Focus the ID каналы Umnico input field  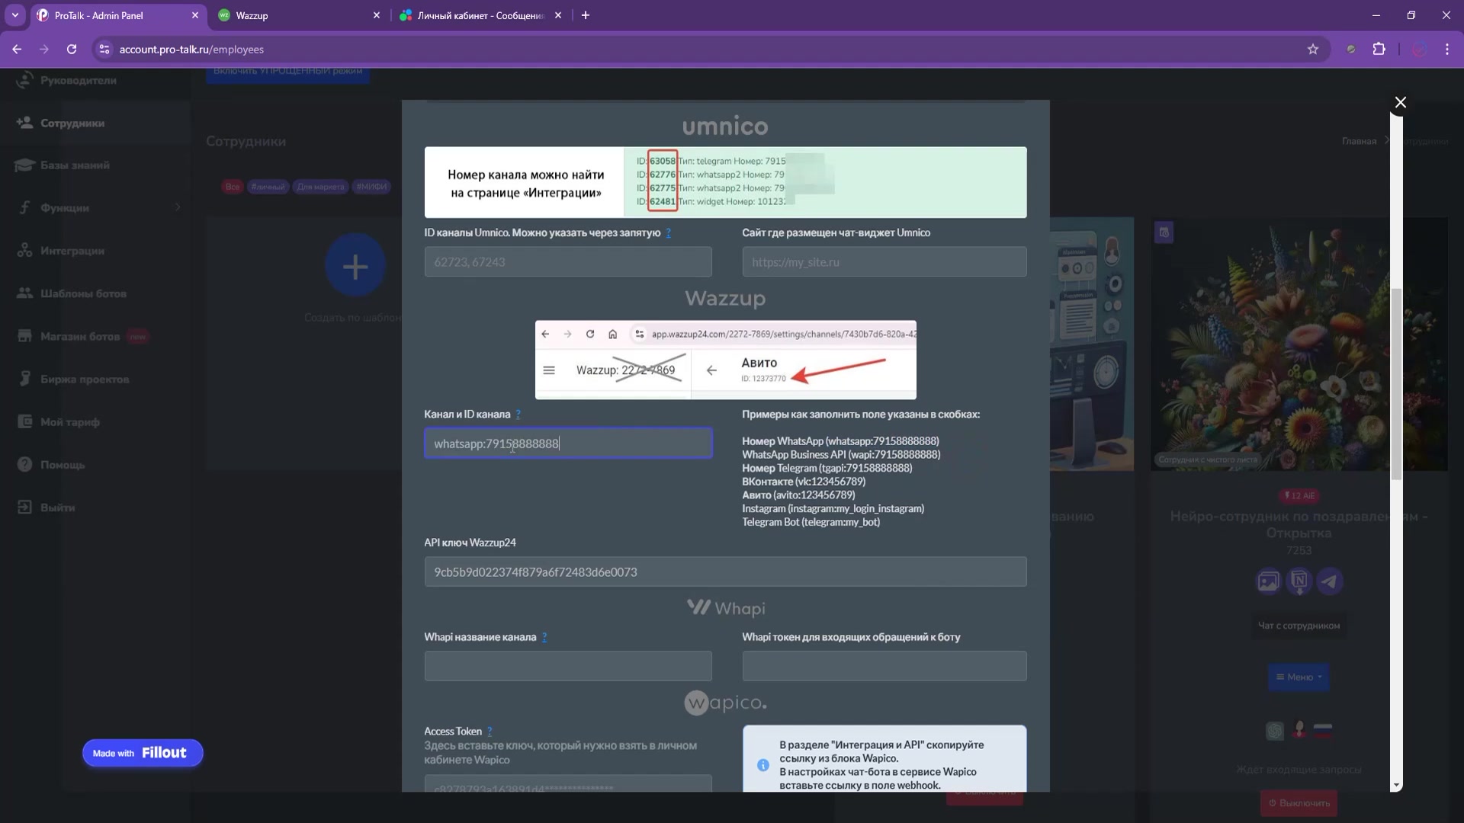click(568, 262)
